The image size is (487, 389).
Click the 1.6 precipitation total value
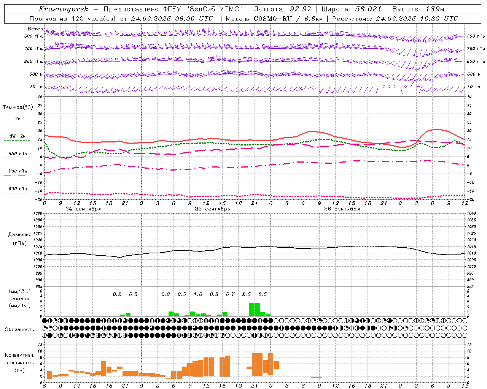[198, 294]
